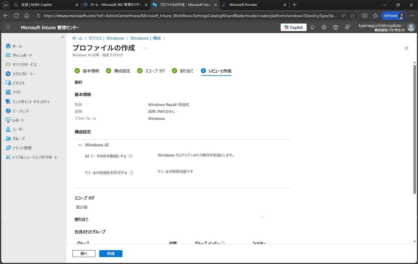Screen dimensions: 418x264
Task: Open more options ellipsis next to プロファイルの作成
Action: click(144, 48)
